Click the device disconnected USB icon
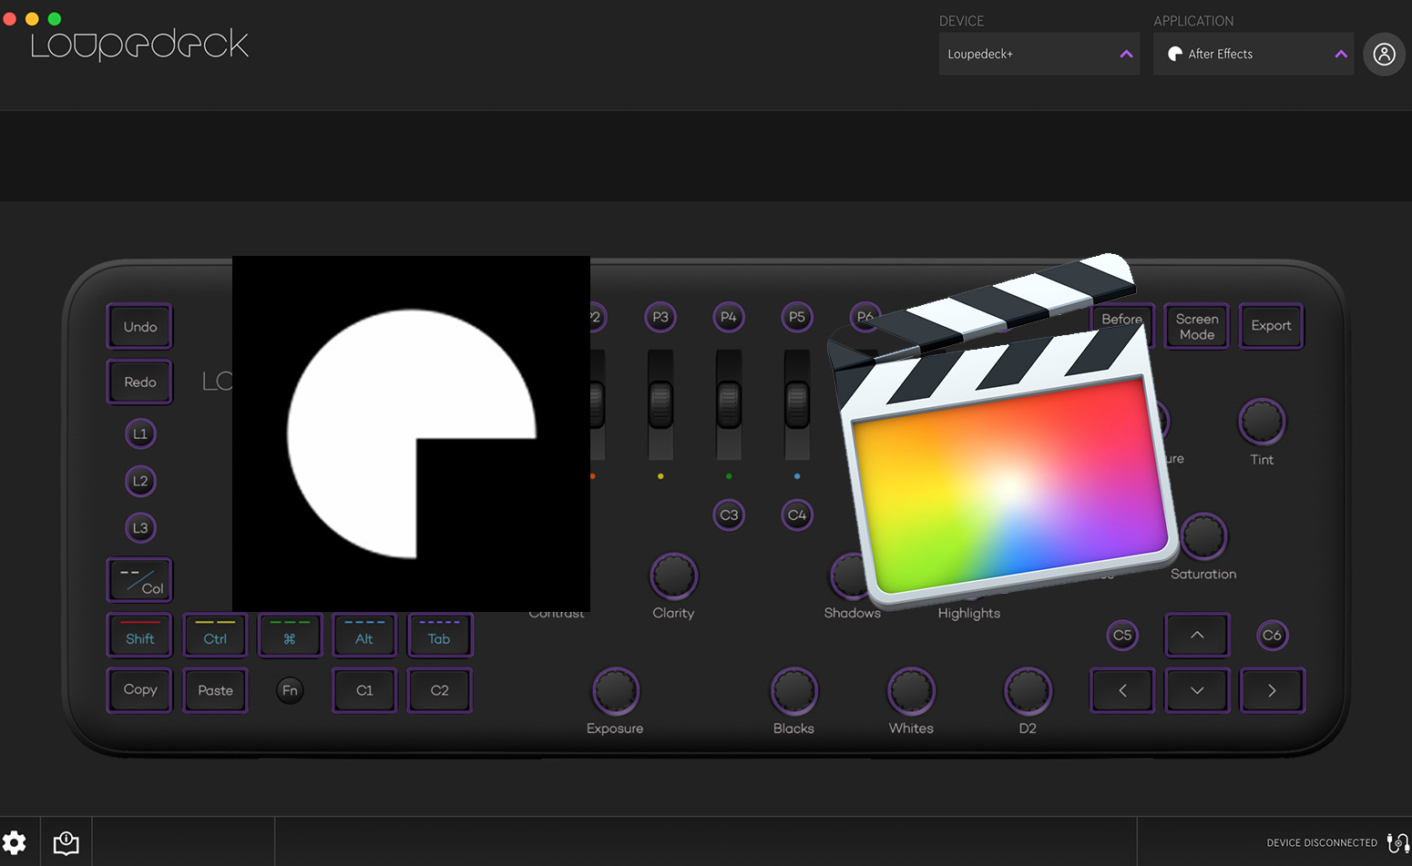The width and height of the screenshot is (1412, 866). (x=1397, y=842)
